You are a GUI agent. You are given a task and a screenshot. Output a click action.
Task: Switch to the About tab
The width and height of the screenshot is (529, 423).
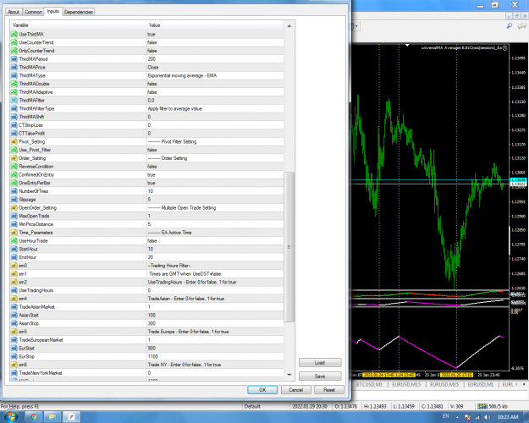pyautogui.click(x=14, y=12)
